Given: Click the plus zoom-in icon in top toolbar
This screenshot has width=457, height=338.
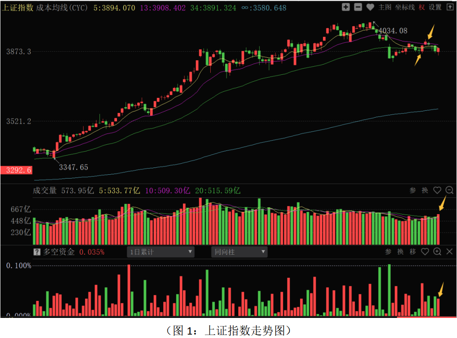Looking at the screenshot, I should click(x=346, y=7).
